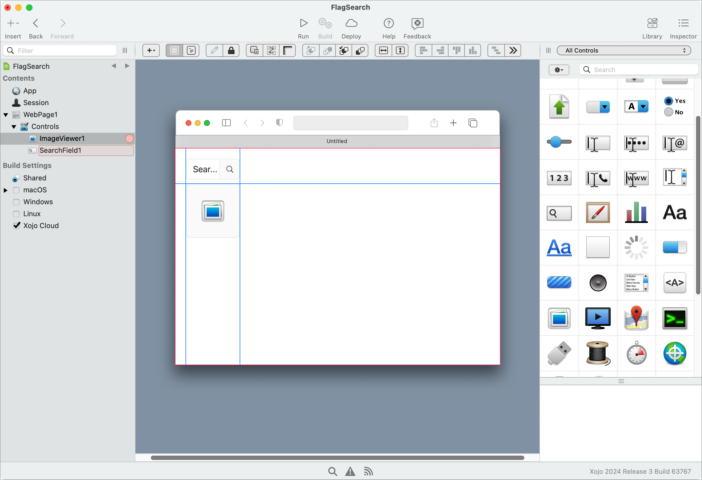Image resolution: width=702 pixels, height=480 pixels.
Task: Select ImageViewer1 in the navigator
Action: [62, 138]
